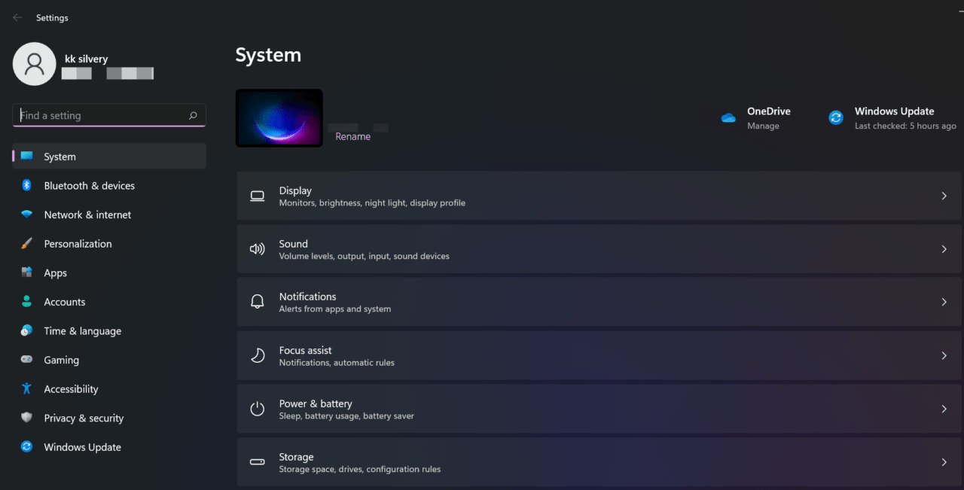The width and height of the screenshot is (964, 490).
Task: Click the Storage drive icon
Action: click(258, 462)
